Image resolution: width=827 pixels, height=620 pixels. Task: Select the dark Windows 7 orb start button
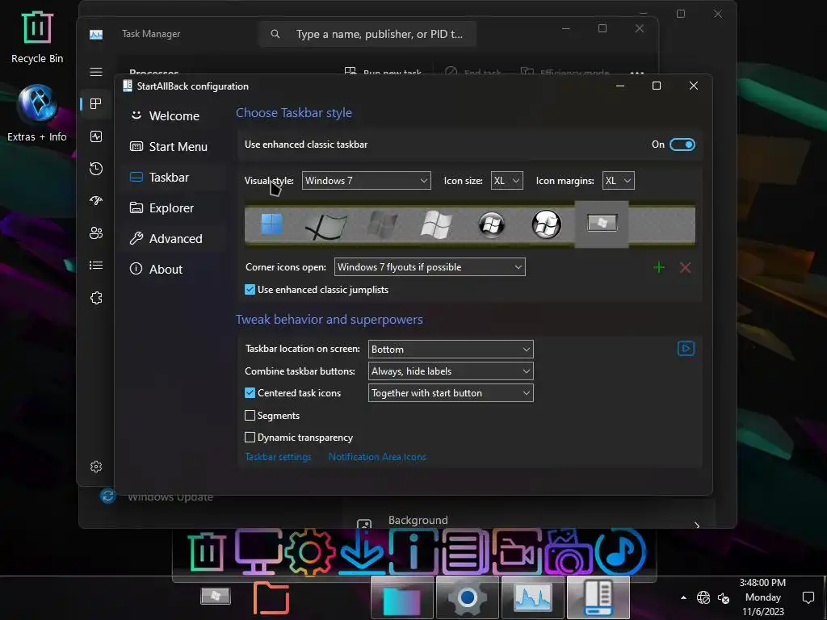[x=491, y=224]
